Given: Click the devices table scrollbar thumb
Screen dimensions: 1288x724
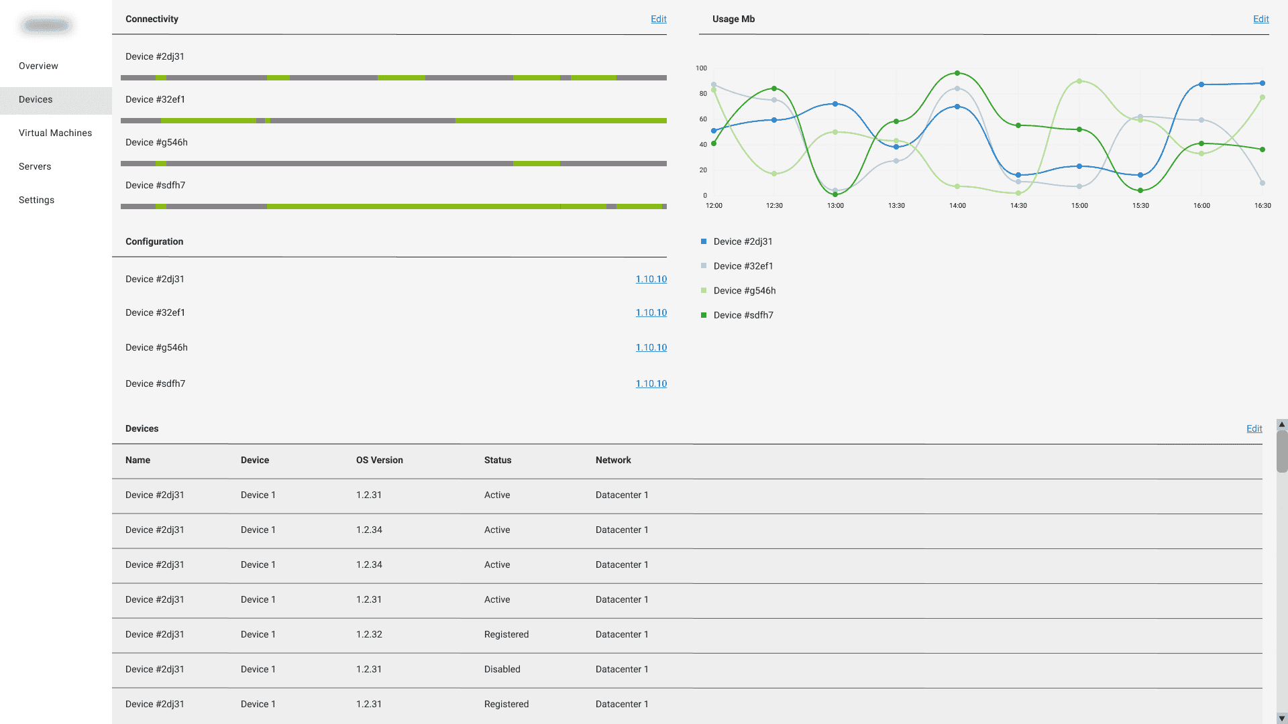Looking at the screenshot, I should tap(1281, 452).
